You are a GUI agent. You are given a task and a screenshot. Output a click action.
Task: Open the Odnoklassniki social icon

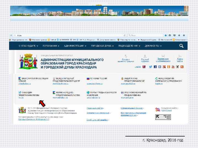pos(169,67)
